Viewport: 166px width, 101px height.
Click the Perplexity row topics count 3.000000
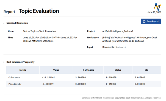pos(81,84)
